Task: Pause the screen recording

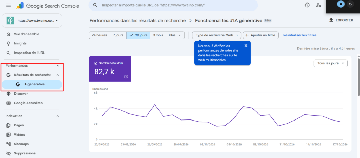Action: [341, 4]
